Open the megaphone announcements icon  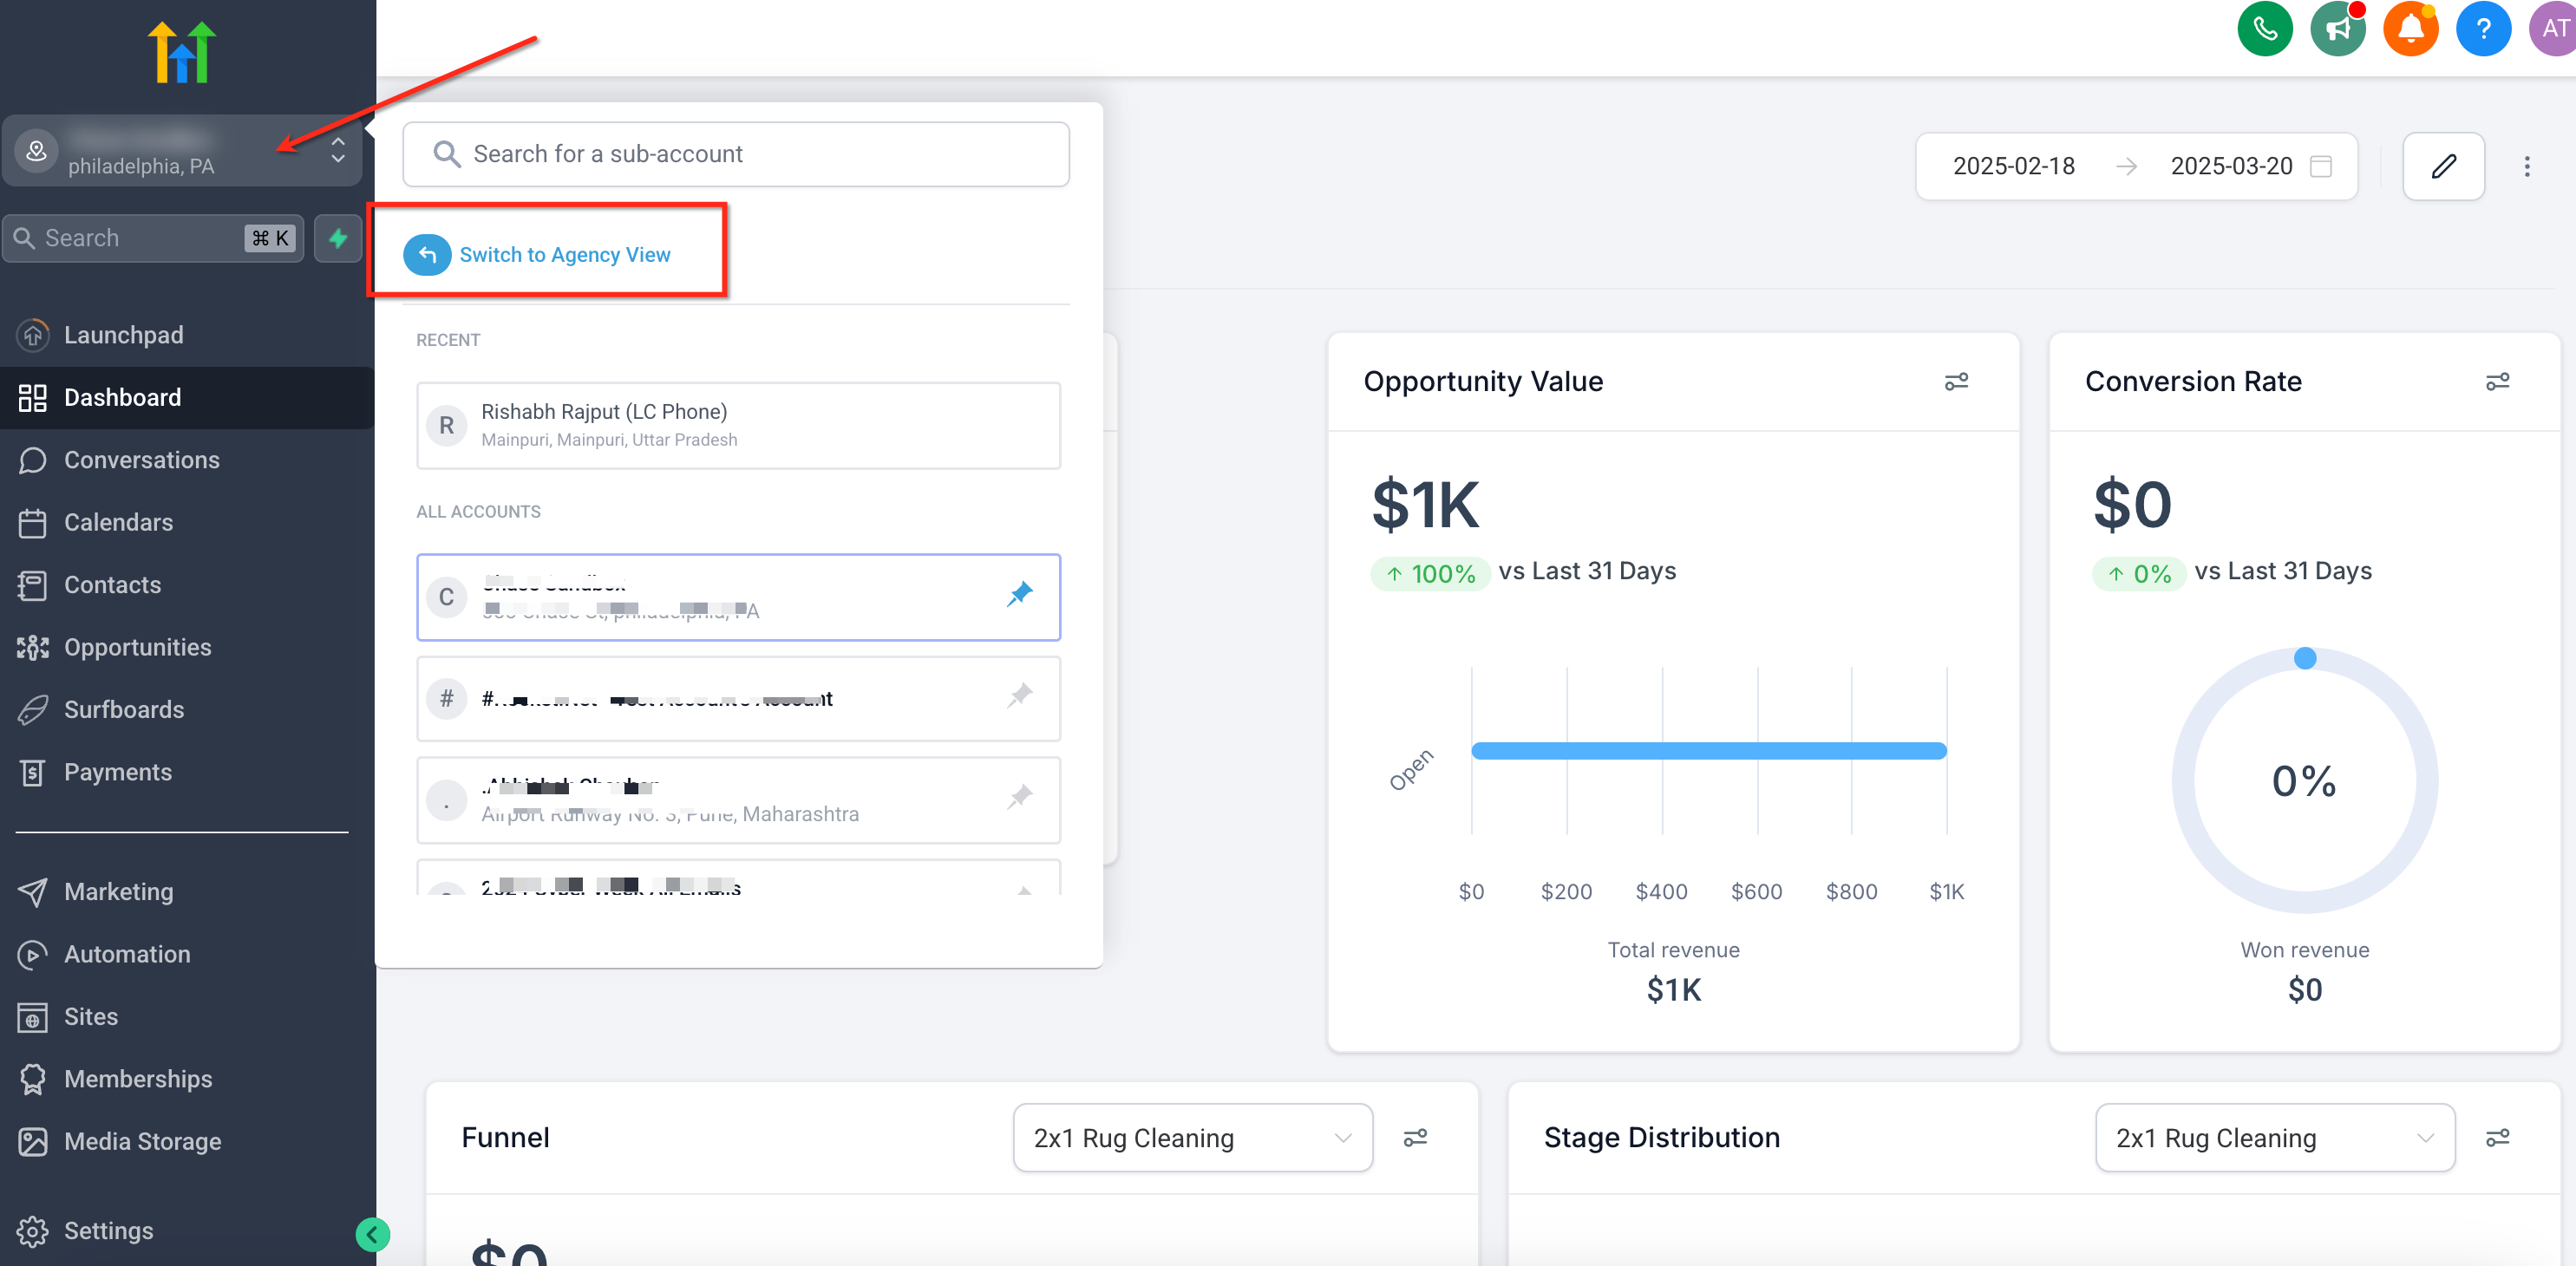tap(2337, 29)
